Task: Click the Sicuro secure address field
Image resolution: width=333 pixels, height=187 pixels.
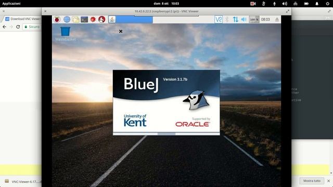Action: (32, 26)
